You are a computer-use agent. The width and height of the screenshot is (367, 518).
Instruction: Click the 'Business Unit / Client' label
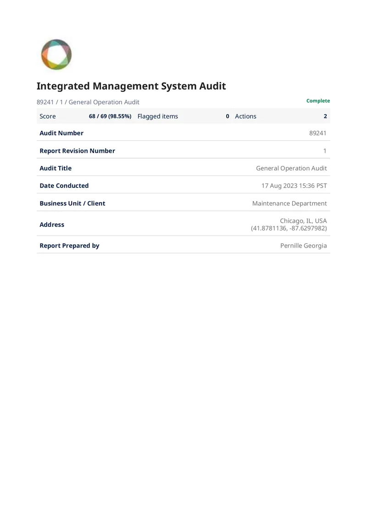click(72, 204)
